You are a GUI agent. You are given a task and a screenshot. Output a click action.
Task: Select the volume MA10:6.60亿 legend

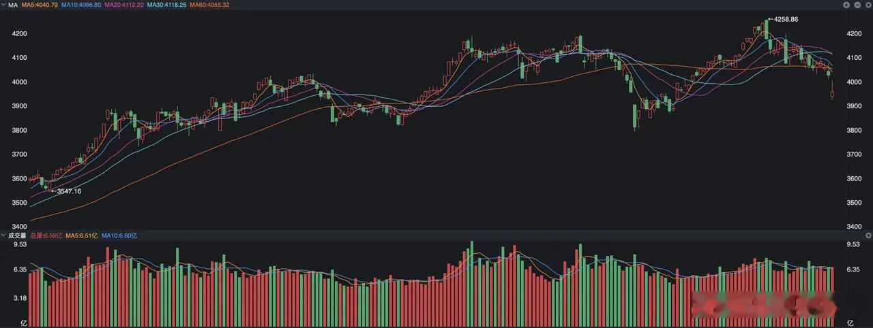pyautogui.click(x=119, y=235)
